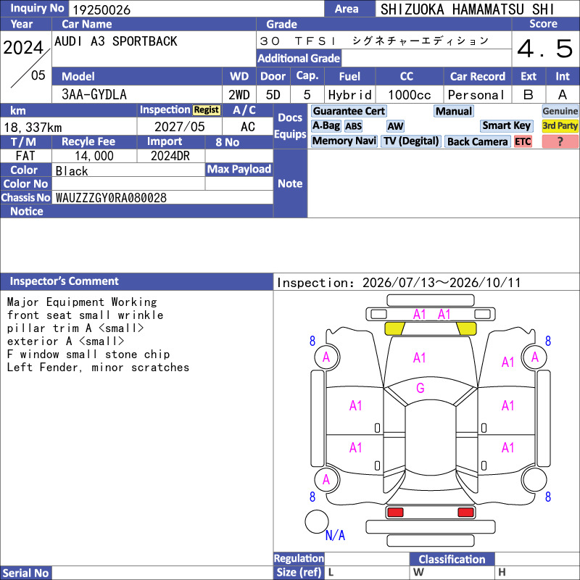
Task: Click comment 'F window small stone chip'
Action: click(x=88, y=355)
